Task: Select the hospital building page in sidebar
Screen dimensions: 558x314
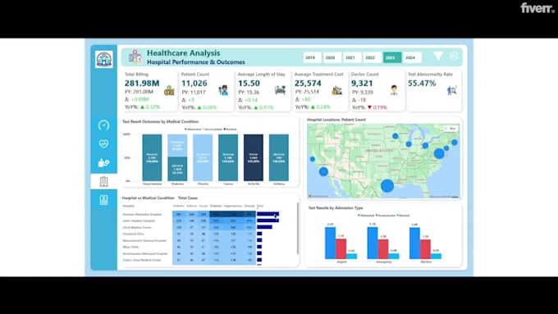Action: (x=103, y=181)
